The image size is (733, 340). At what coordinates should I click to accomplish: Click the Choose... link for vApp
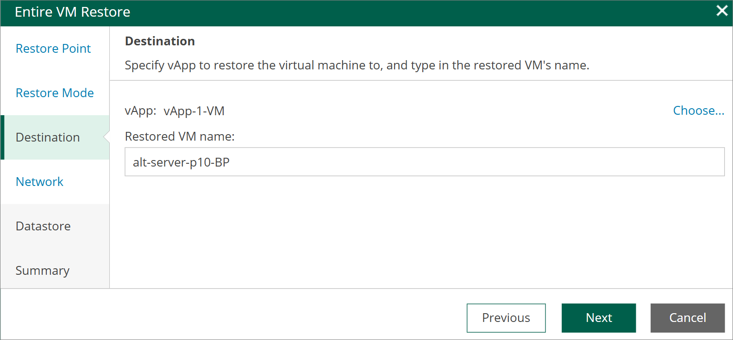698,111
